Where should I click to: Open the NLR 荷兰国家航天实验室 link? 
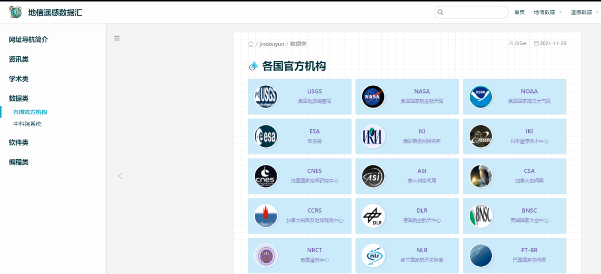click(407, 256)
